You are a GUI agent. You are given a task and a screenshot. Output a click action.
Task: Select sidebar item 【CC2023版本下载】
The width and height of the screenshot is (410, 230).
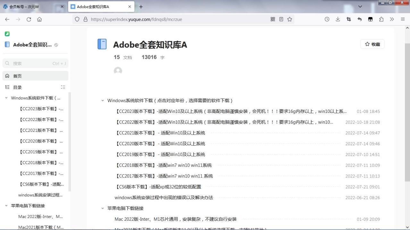41,109
